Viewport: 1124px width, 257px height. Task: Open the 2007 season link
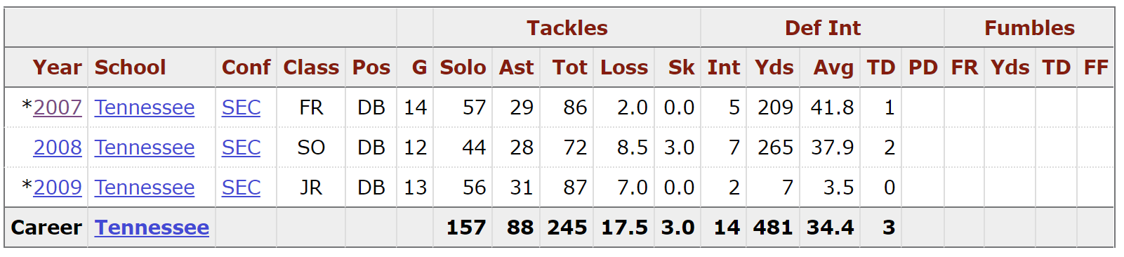(58, 107)
